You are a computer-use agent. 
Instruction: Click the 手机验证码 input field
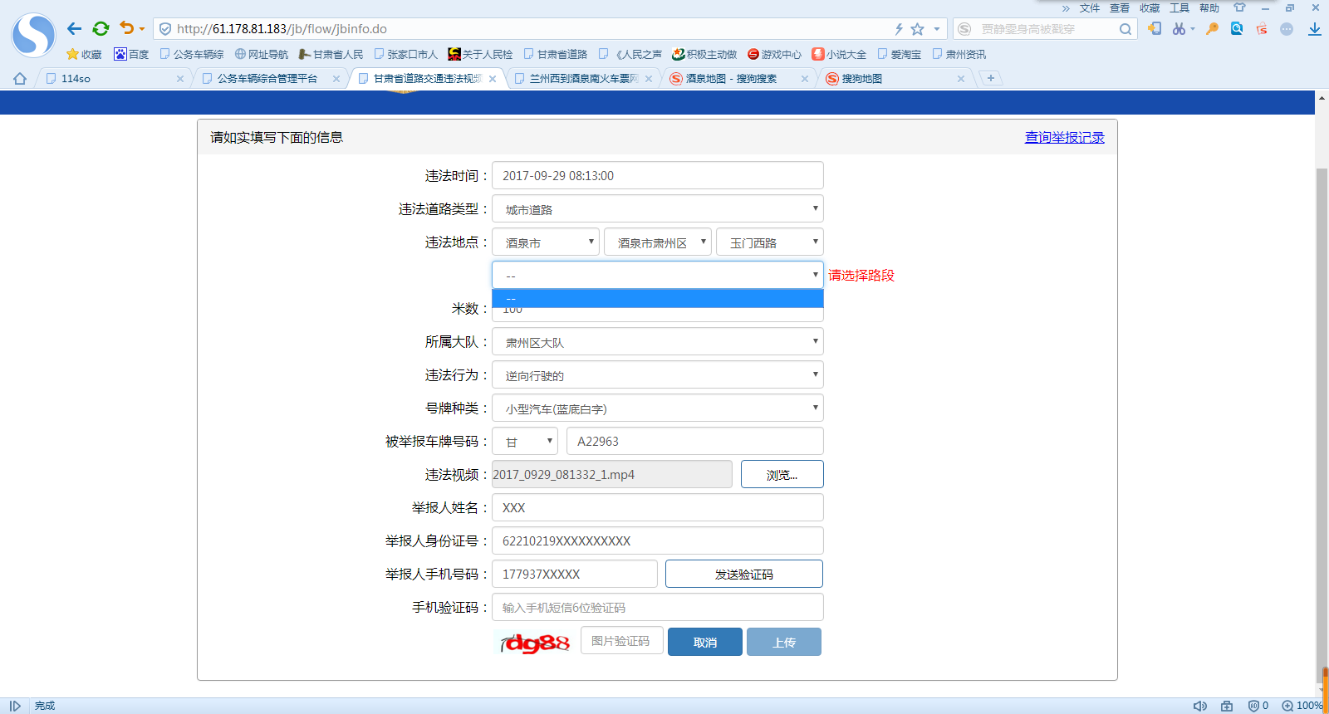[657, 607]
